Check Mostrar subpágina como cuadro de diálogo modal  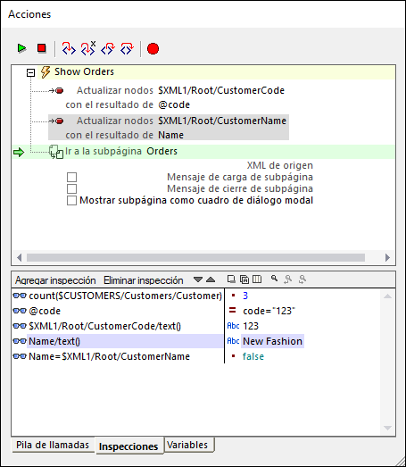tap(71, 200)
